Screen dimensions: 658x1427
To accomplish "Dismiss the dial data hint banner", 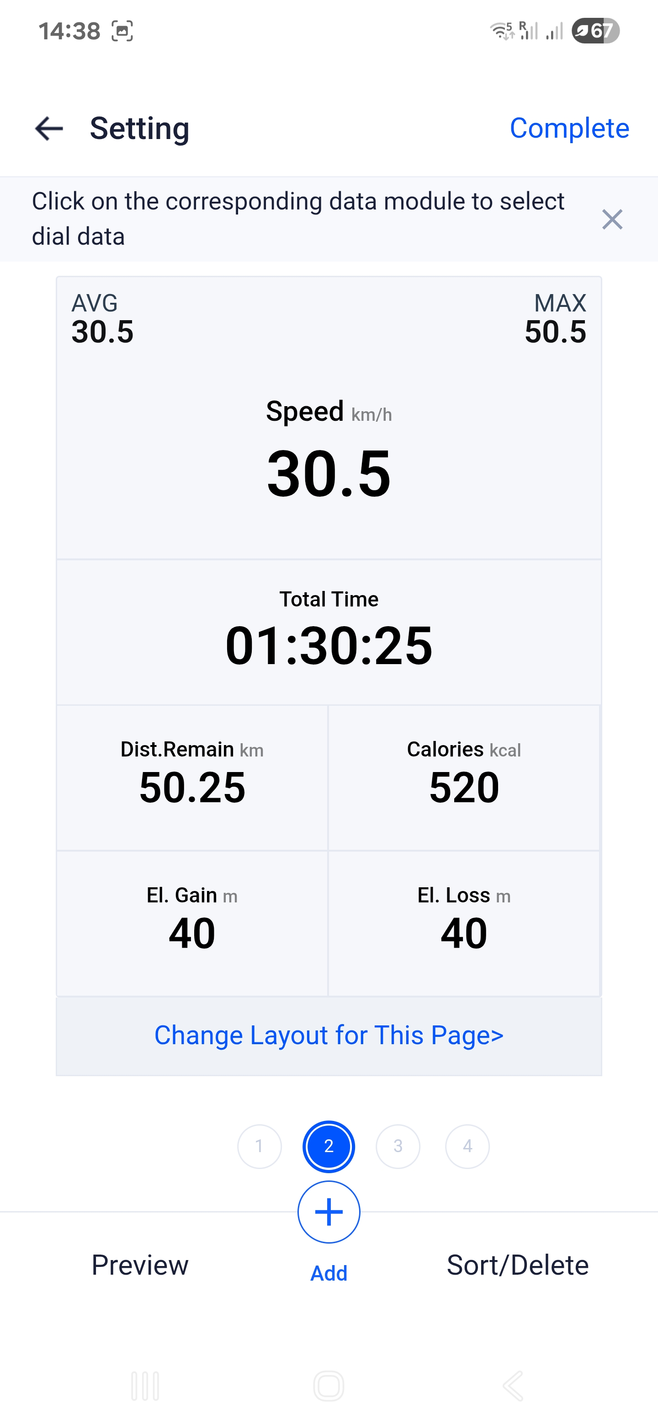I will pos(611,220).
